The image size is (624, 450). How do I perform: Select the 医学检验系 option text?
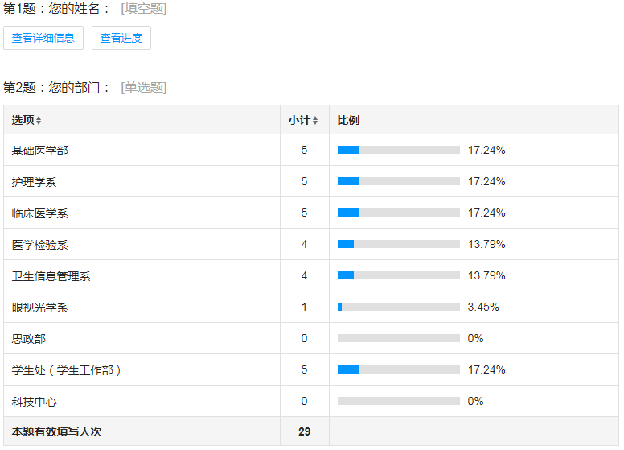click(x=39, y=245)
